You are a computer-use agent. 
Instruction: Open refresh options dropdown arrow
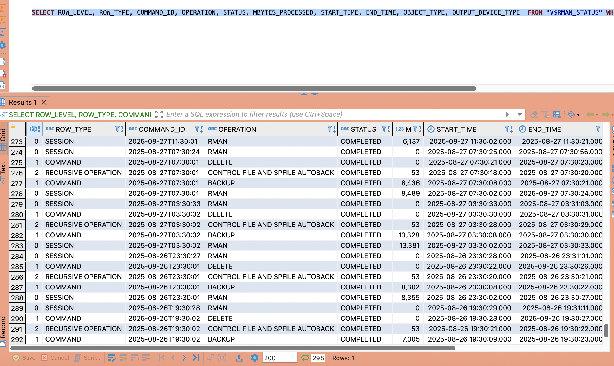[x=578, y=115]
